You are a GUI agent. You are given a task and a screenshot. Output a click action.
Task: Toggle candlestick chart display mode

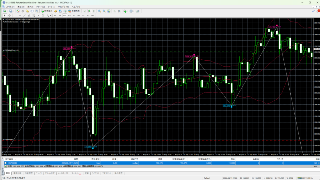click(89, 11)
